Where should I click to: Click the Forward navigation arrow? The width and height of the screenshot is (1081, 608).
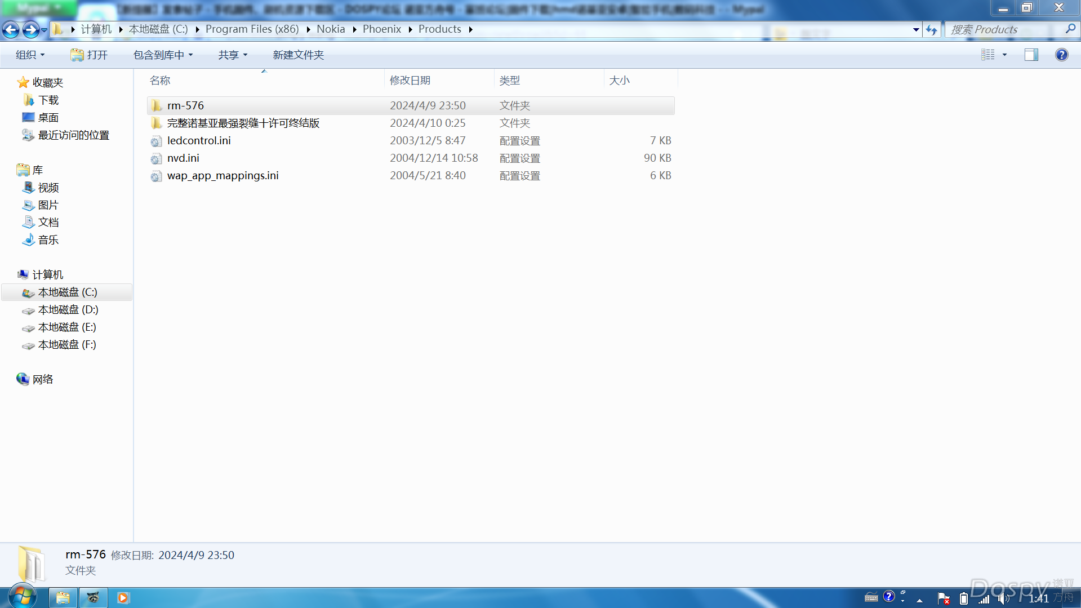coord(30,29)
